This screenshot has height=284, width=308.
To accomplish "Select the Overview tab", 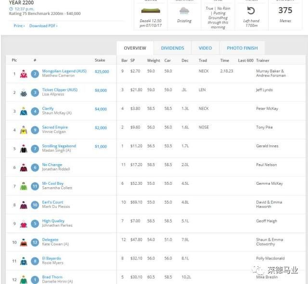I will pyautogui.click(x=135, y=48).
